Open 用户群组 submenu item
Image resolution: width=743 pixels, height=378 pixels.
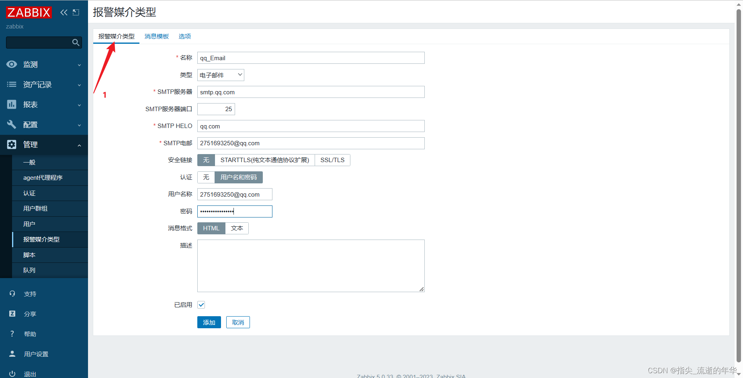50,209
